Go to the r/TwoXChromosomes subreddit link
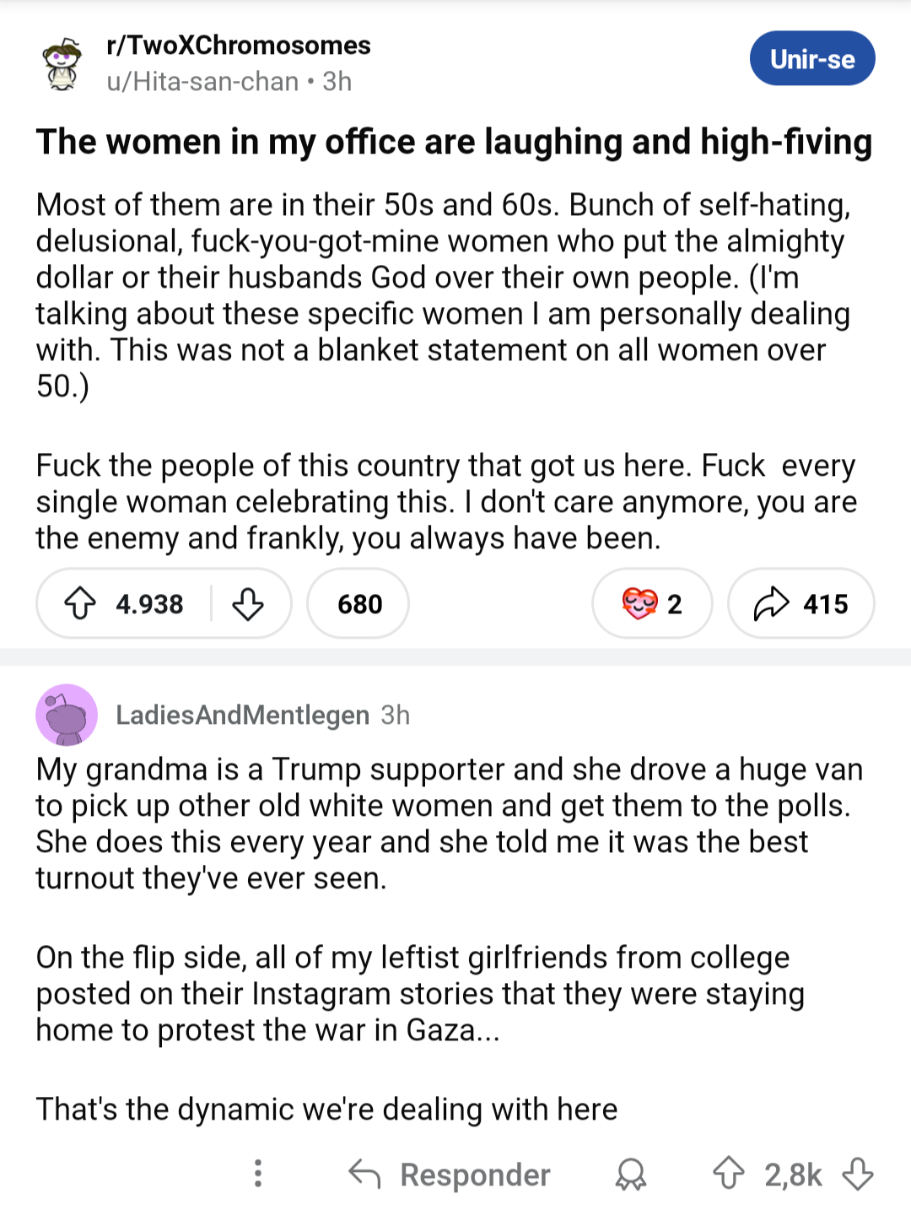 (x=239, y=46)
